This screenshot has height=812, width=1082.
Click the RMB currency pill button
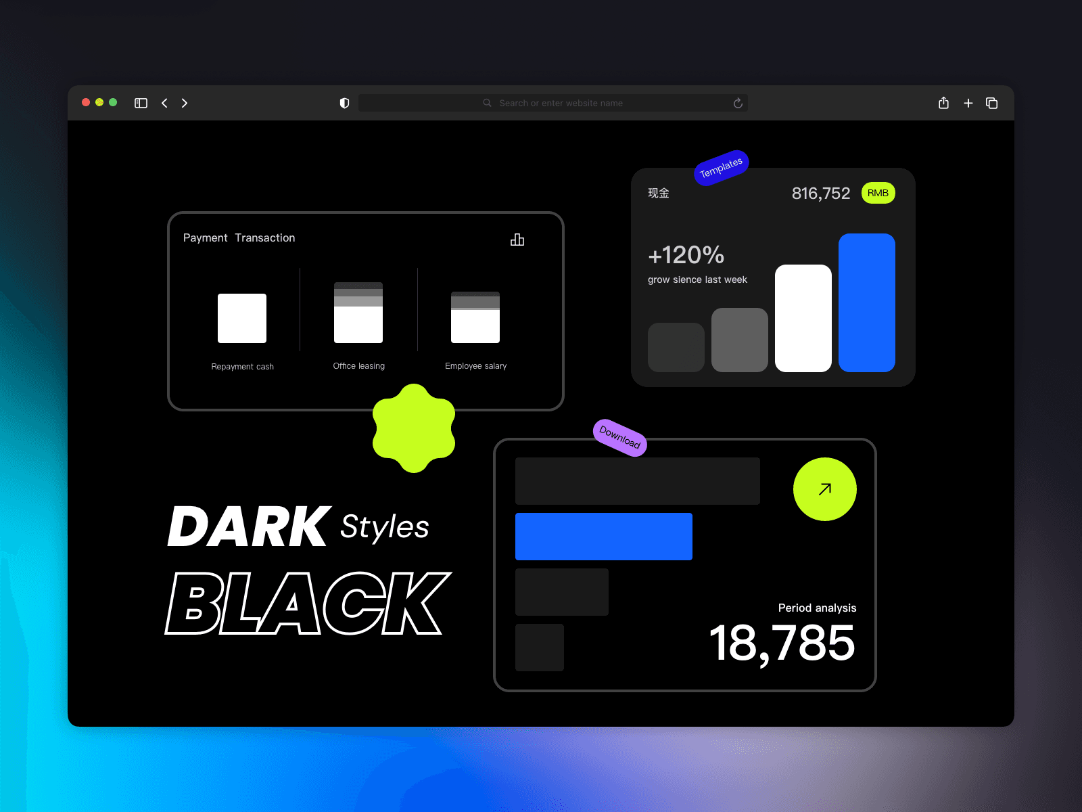tap(878, 193)
